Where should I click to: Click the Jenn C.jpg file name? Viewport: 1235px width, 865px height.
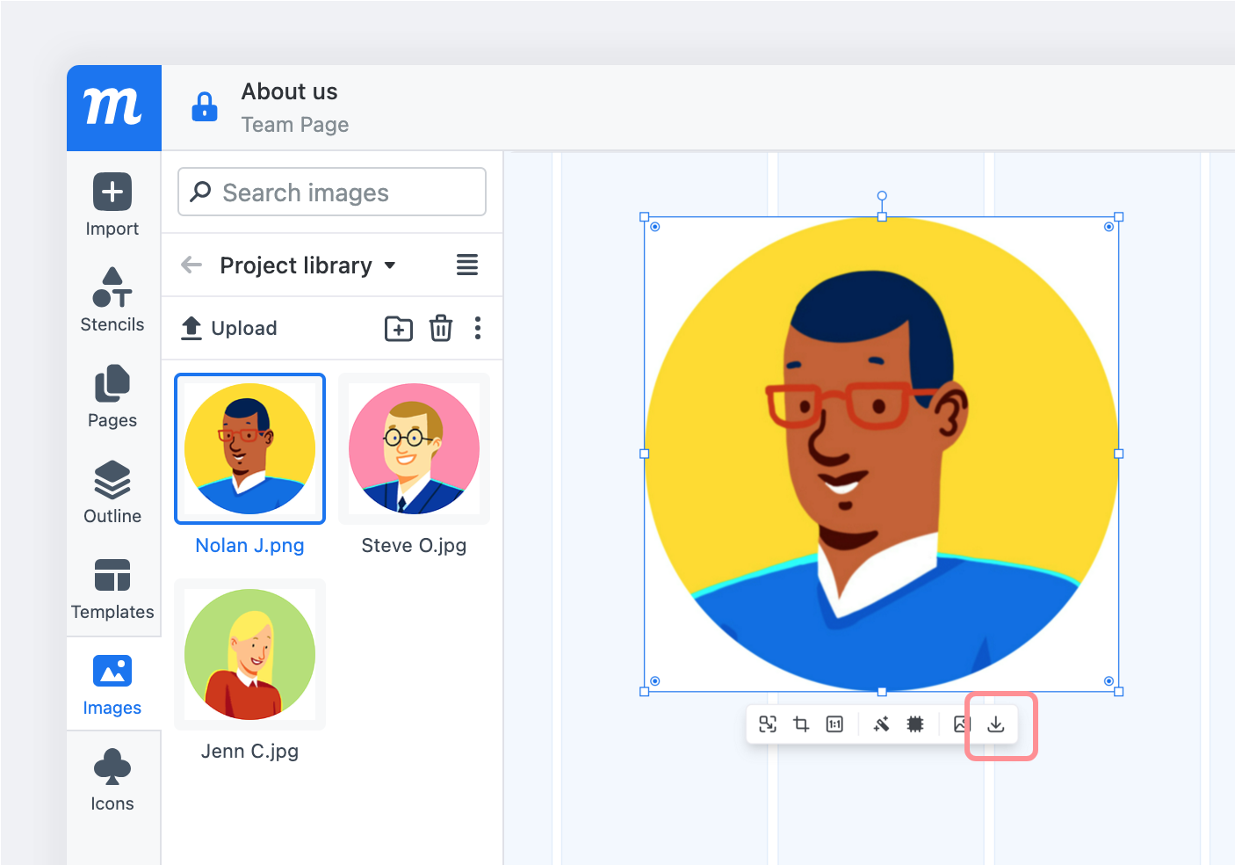[250, 751]
